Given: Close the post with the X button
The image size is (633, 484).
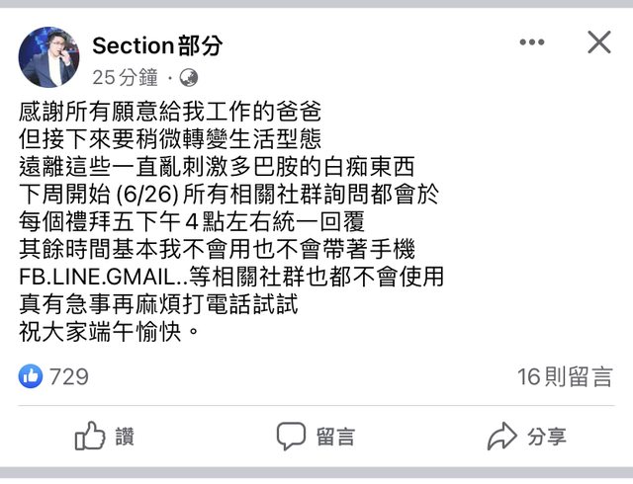Looking at the screenshot, I should pyautogui.click(x=599, y=42).
